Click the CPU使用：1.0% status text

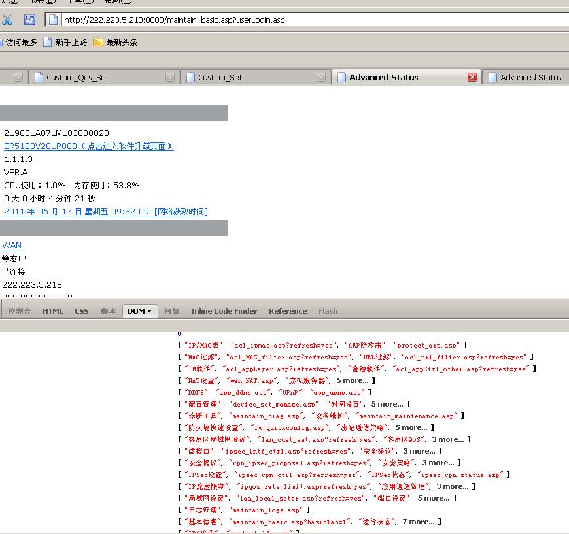(x=35, y=186)
